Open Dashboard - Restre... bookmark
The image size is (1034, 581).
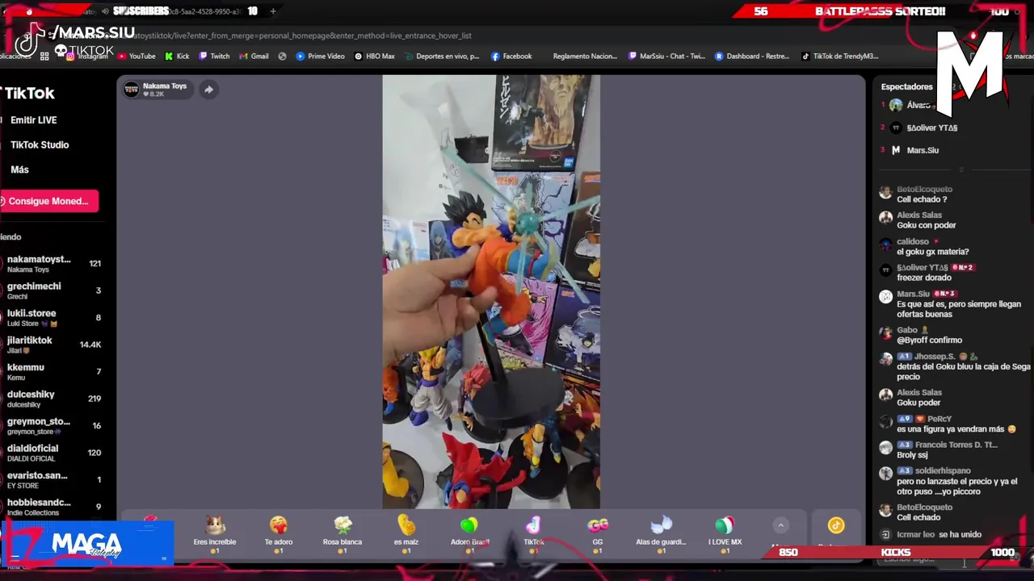point(752,56)
